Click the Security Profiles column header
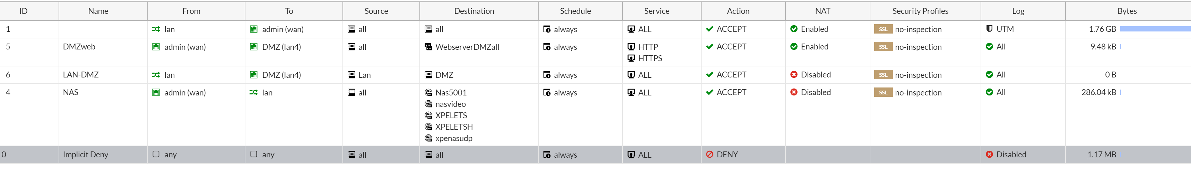The height and width of the screenshot is (185, 1191). (920, 11)
